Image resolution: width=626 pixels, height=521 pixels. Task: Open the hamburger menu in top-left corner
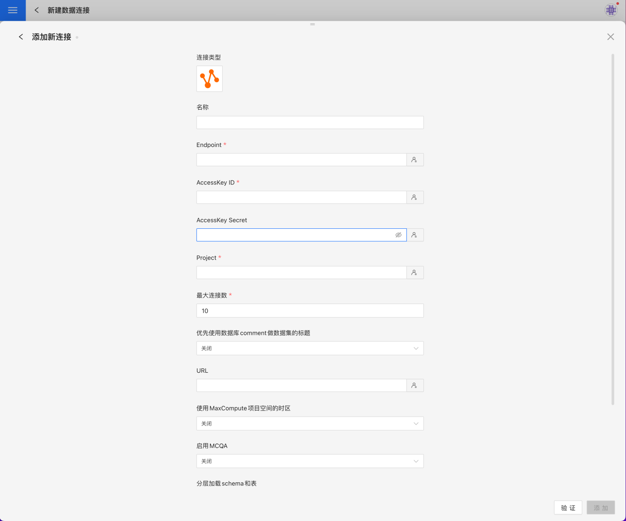pyautogui.click(x=13, y=10)
